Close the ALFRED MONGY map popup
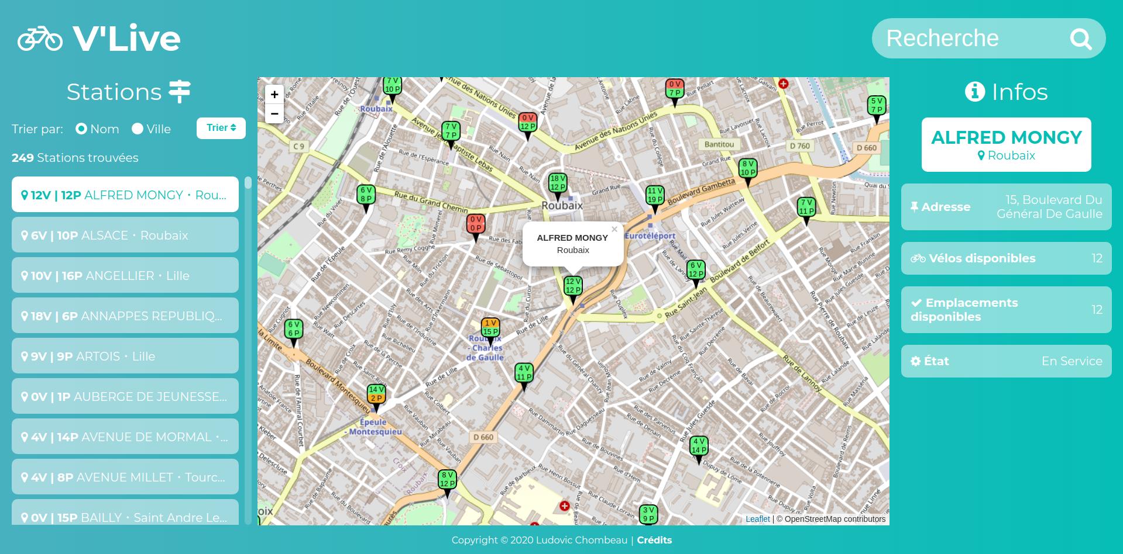Image resolution: width=1123 pixels, height=554 pixels. pyautogui.click(x=614, y=230)
